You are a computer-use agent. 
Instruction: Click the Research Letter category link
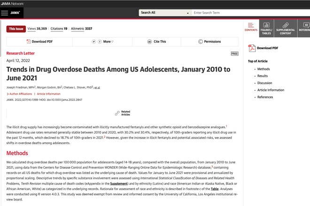21,53
